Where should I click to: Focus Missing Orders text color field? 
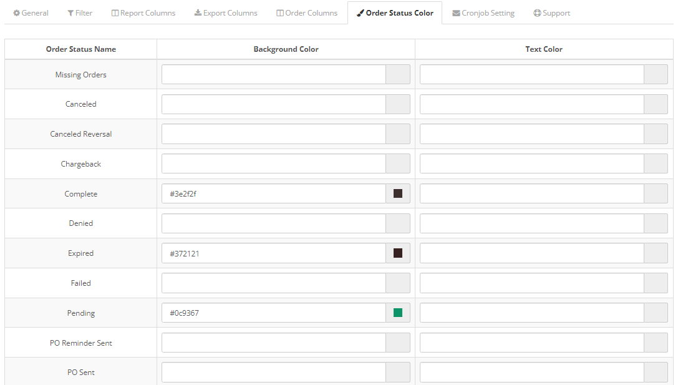pyautogui.click(x=532, y=74)
